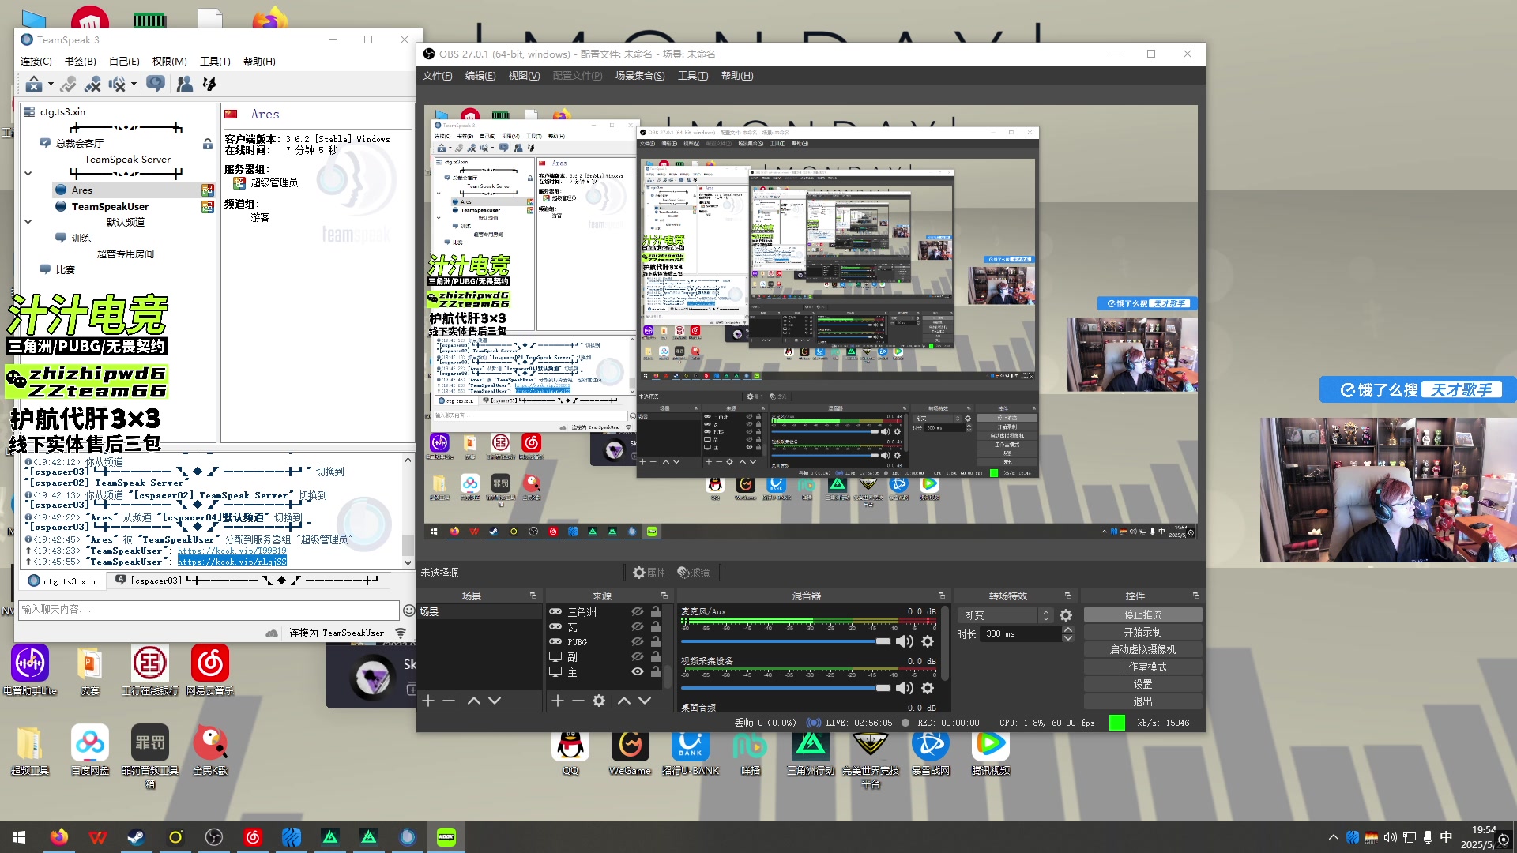This screenshot has width=1517, height=853.
Task: Click KOOK icon in the taskbar
Action: click(446, 837)
